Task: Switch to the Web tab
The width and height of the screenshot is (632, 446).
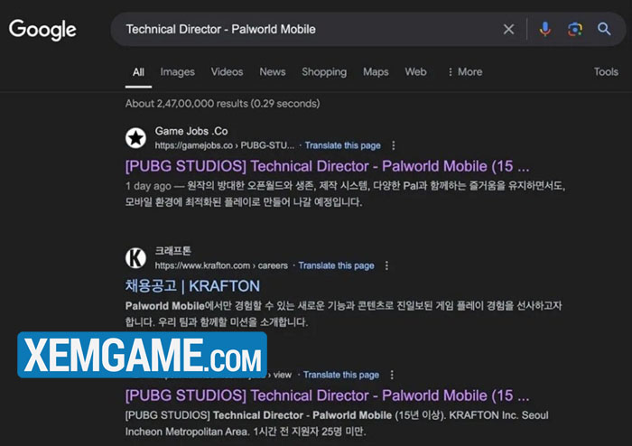Action: coord(415,72)
